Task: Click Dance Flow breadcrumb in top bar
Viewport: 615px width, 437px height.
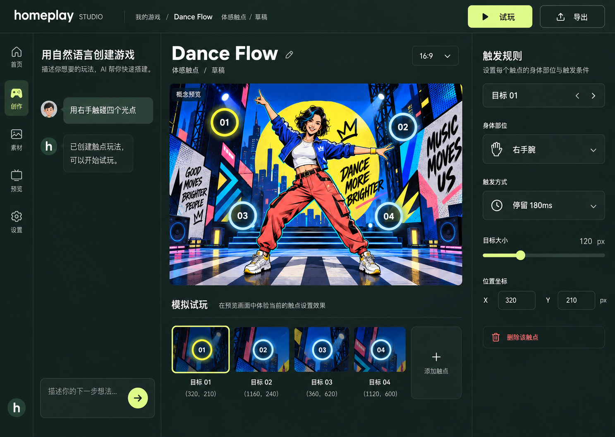Action: [193, 17]
